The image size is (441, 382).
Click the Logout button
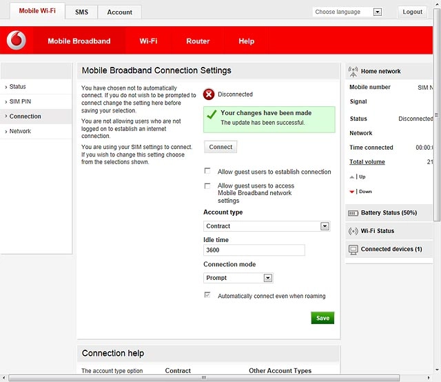click(x=412, y=12)
